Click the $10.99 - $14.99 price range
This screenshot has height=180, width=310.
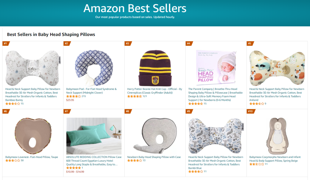75,172
